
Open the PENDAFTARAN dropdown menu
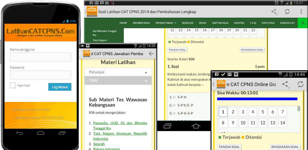[x=166, y=23]
